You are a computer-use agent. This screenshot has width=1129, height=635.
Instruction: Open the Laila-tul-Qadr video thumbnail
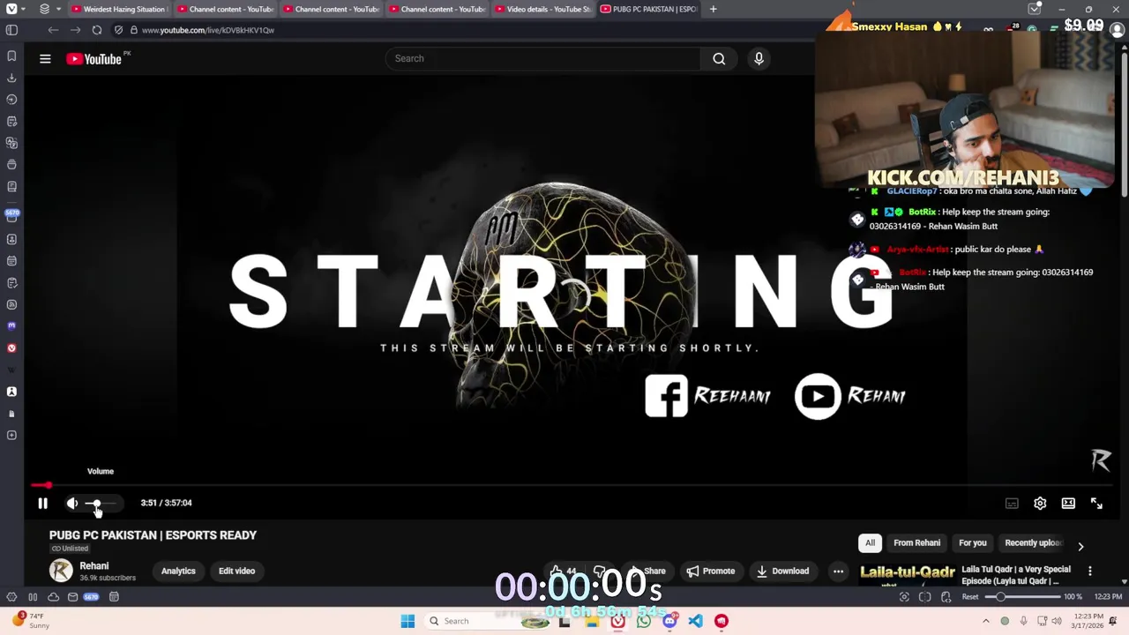point(908,574)
